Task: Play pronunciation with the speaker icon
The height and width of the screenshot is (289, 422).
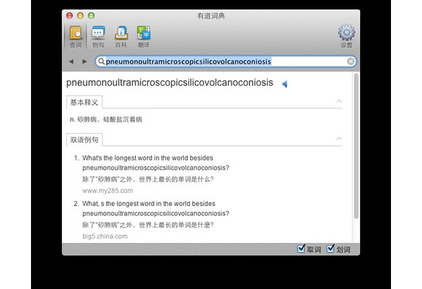Action: click(285, 84)
